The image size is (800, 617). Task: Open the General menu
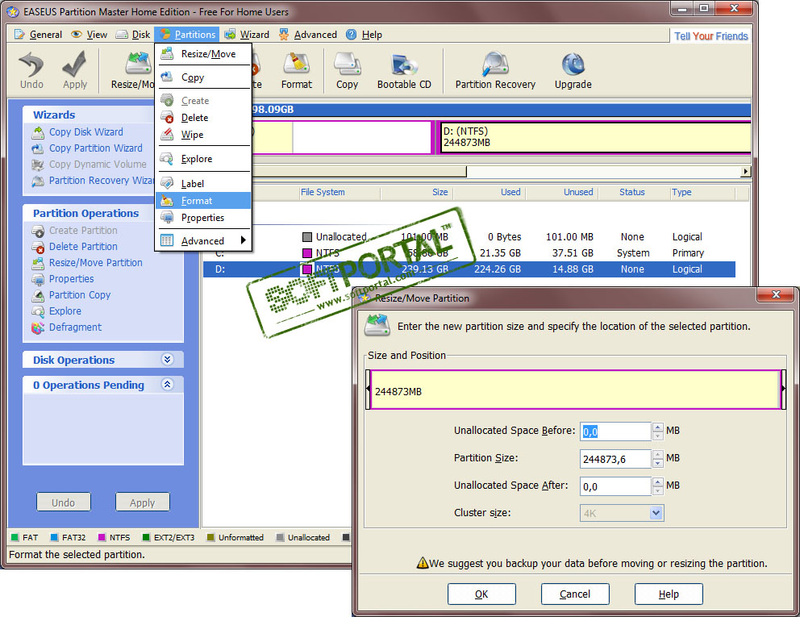tap(39, 35)
